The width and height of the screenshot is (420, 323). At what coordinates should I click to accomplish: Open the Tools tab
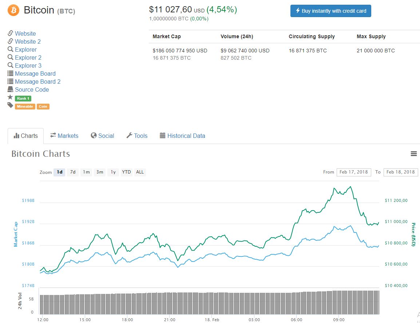[137, 136]
